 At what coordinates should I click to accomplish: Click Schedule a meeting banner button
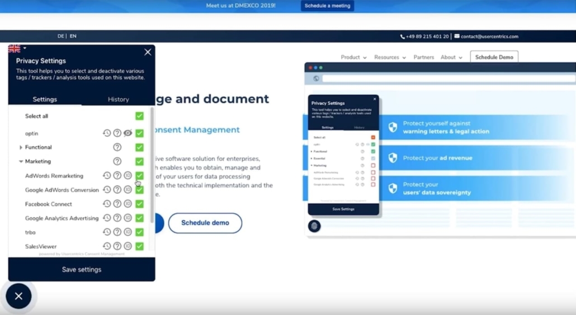[x=327, y=6]
